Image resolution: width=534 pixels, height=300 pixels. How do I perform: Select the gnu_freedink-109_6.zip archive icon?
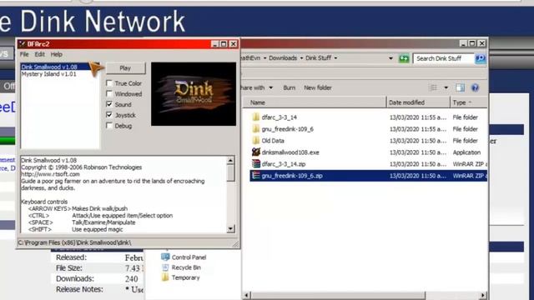click(x=256, y=176)
